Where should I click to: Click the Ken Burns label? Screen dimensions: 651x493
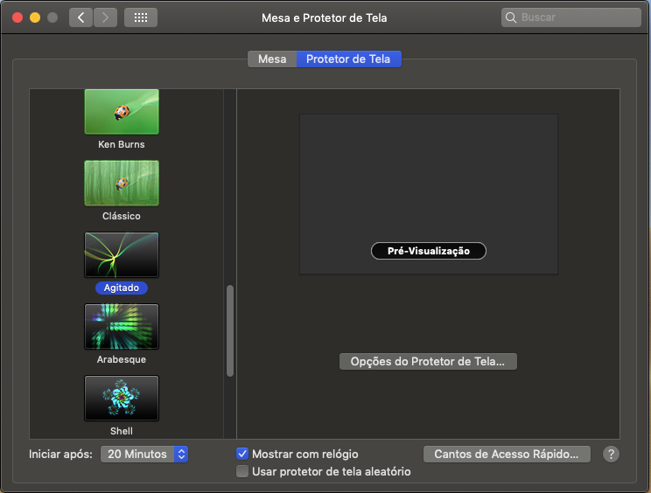click(122, 144)
